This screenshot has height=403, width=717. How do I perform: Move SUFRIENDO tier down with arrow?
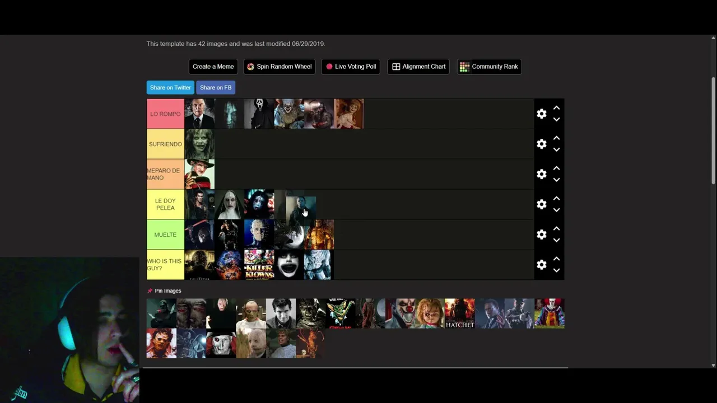coord(556,149)
